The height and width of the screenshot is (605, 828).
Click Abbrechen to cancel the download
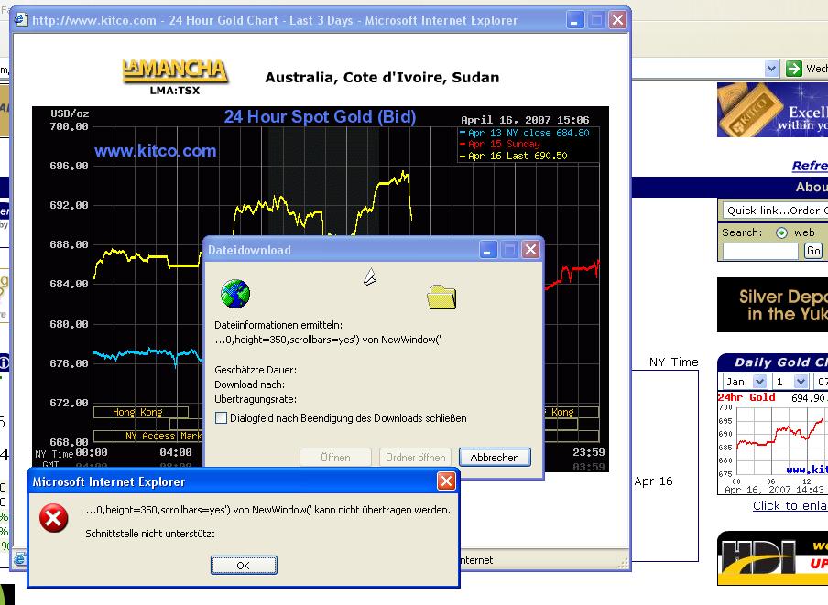click(x=495, y=457)
